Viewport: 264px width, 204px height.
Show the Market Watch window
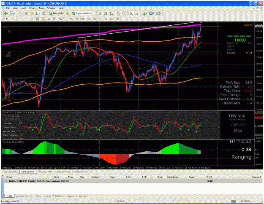coord(20,13)
